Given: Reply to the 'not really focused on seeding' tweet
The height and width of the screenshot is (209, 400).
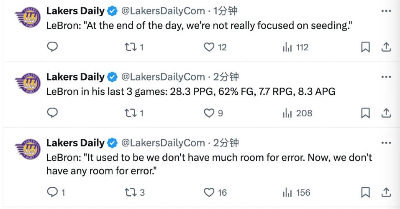Looking at the screenshot, I should (x=53, y=47).
